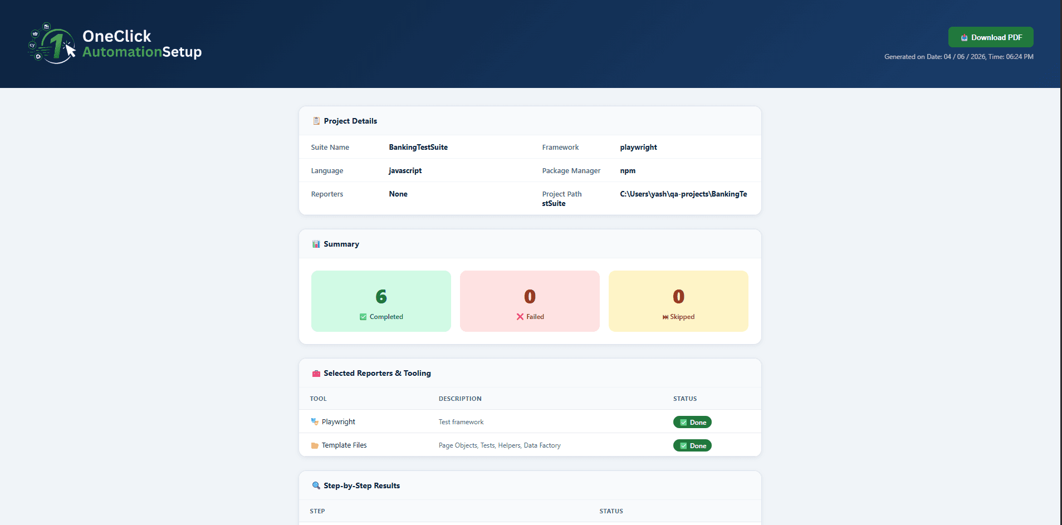1062x525 pixels.
Task: Click the 'Selected Reporters & Tooling' heading
Action: 377,374
